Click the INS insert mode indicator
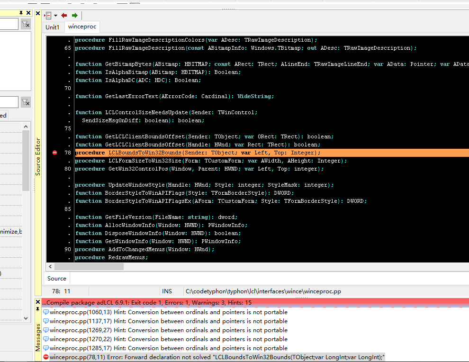The width and height of the screenshot is (469, 362). pyautogui.click(x=167, y=291)
